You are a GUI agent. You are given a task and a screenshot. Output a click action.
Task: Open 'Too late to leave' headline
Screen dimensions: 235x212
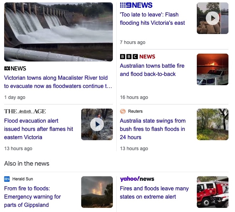click(x=152, y=19)
